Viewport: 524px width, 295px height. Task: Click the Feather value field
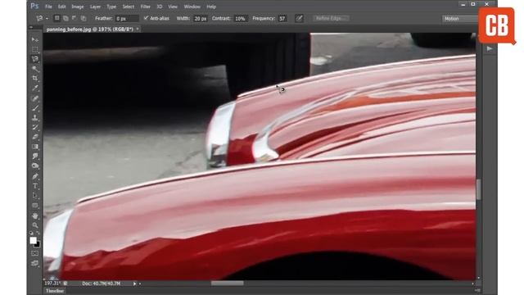coord(126,18)
